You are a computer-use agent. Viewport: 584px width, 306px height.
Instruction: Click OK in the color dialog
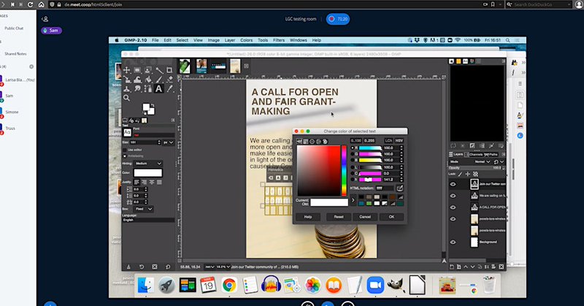[391, 217]
